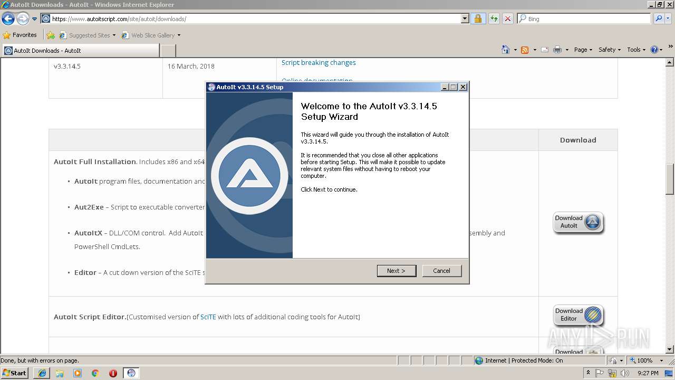This screenshot has width=675, height=380.
Task: Click the RSS feeds icon
Action: tap(525, 50)
